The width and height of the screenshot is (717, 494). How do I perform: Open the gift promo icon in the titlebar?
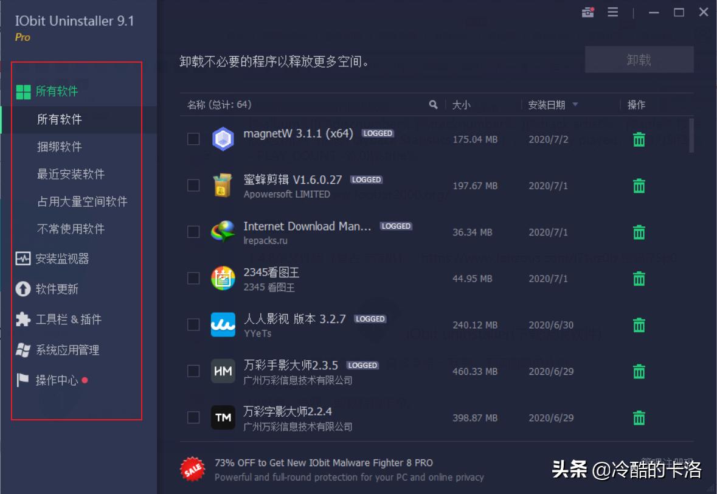[587, 12]
